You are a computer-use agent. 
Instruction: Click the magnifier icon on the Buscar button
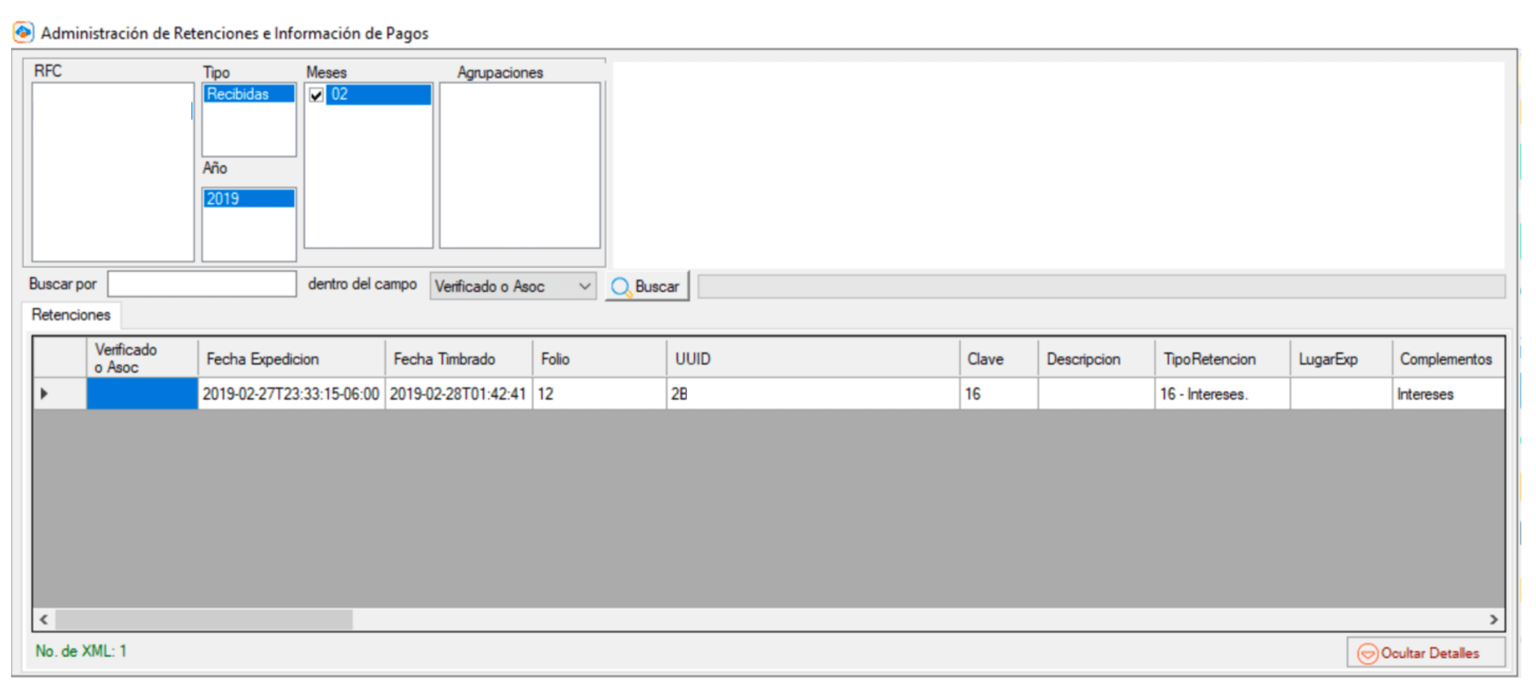pyautogui.click(x=621, y=286)
